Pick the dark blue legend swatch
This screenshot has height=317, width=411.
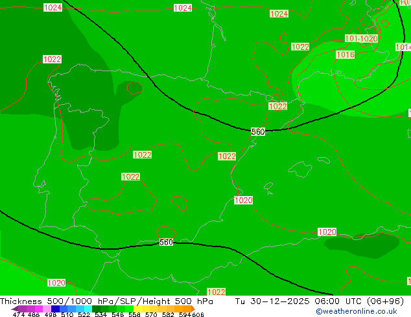point(55,309)
